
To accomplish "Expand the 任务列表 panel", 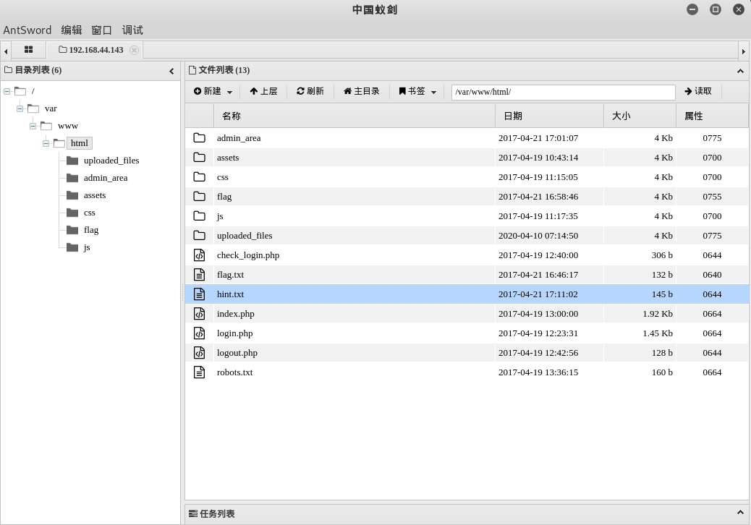I will click(x=740, y=513).
